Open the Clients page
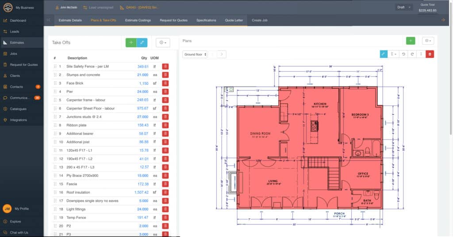453x237 pixels. [15, 76]
